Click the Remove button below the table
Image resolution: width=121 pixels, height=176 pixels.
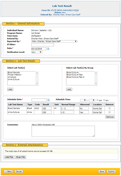[x=110, y=117]
